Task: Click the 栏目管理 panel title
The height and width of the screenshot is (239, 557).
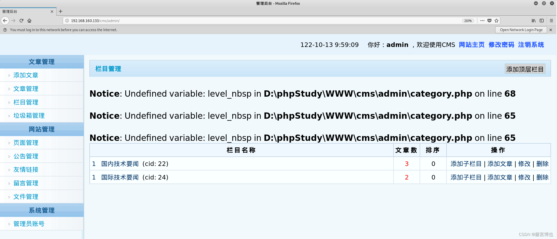Action: point(108,69)
